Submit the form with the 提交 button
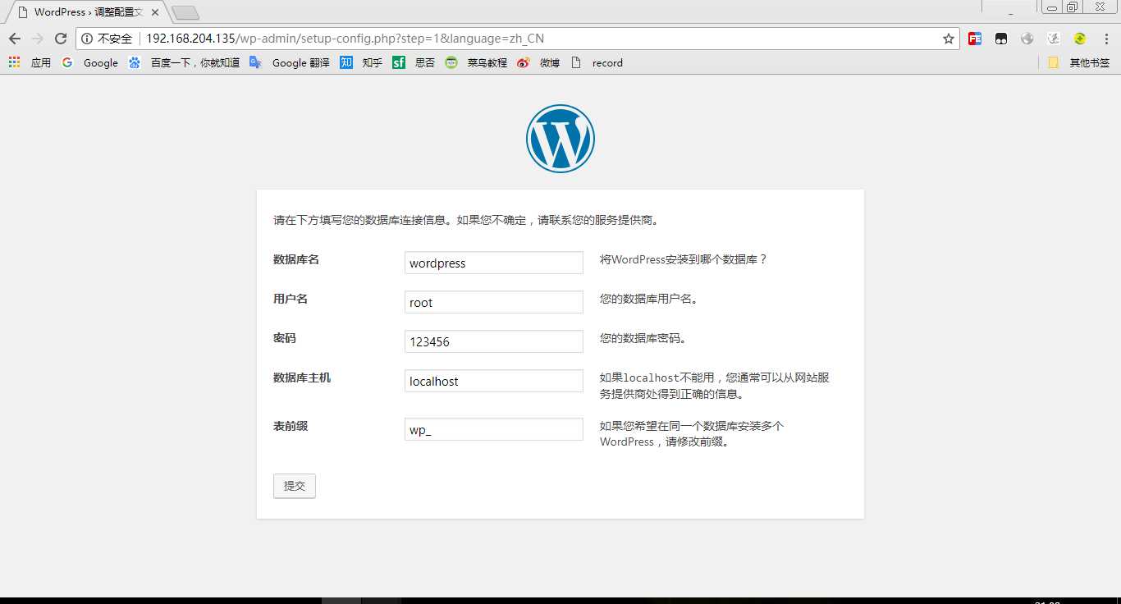The width and height of the screenshot is (1121, 604). point(295,486)
